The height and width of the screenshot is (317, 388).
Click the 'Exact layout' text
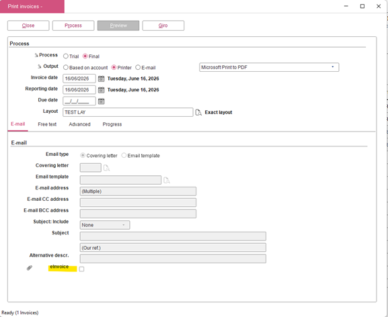(219, 112)
